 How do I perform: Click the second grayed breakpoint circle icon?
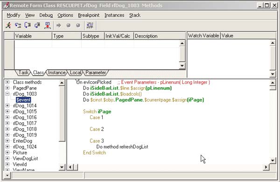pyautogui.click(x=78, y=25)
